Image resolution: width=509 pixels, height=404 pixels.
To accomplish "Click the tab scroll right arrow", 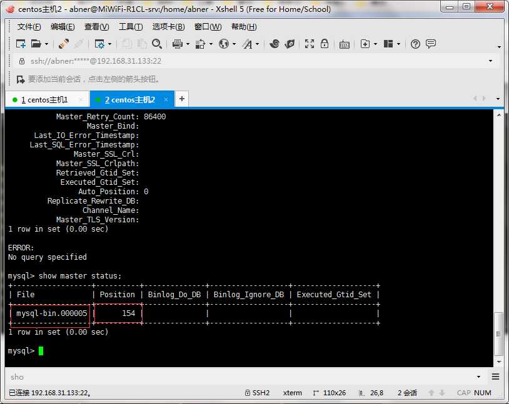I will 484,98.
